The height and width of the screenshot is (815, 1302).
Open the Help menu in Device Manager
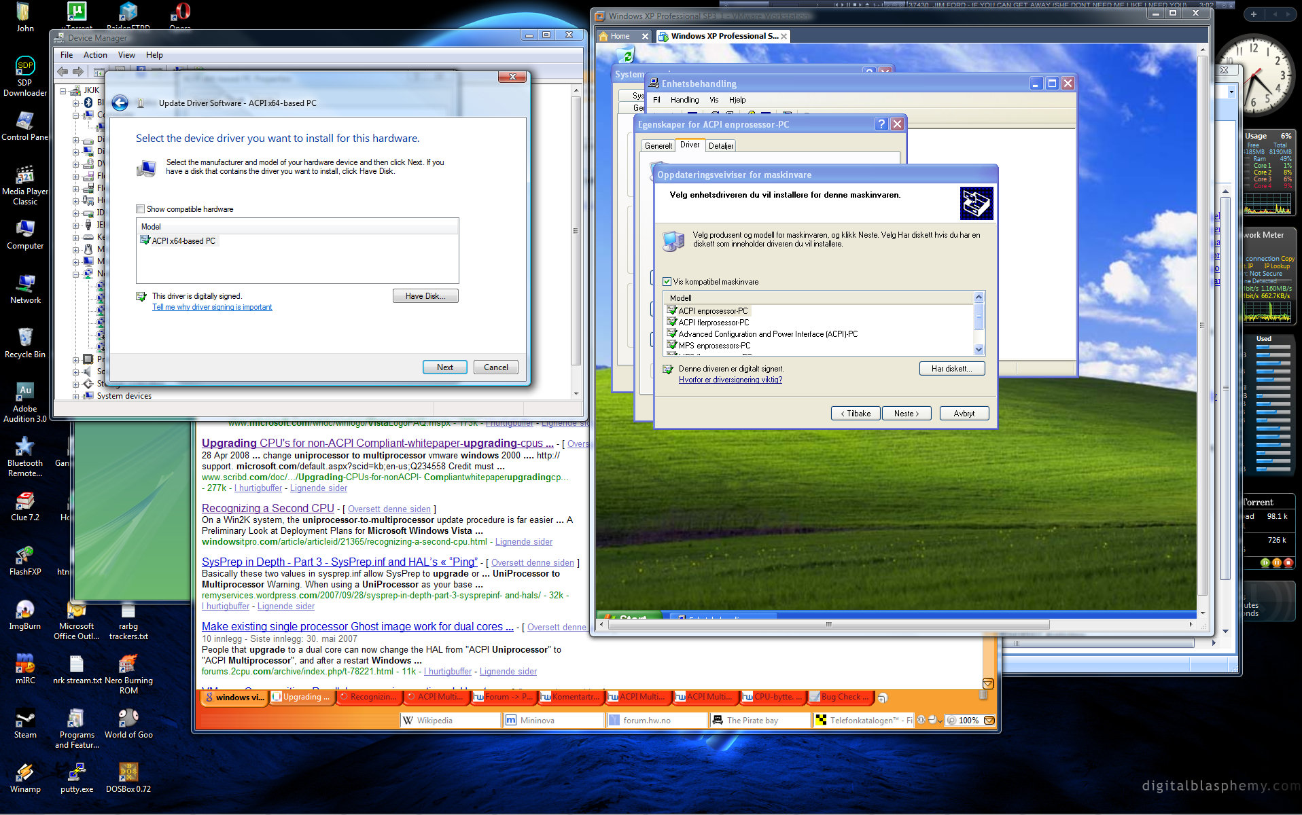pyautogui.click(x=154, y=55)
